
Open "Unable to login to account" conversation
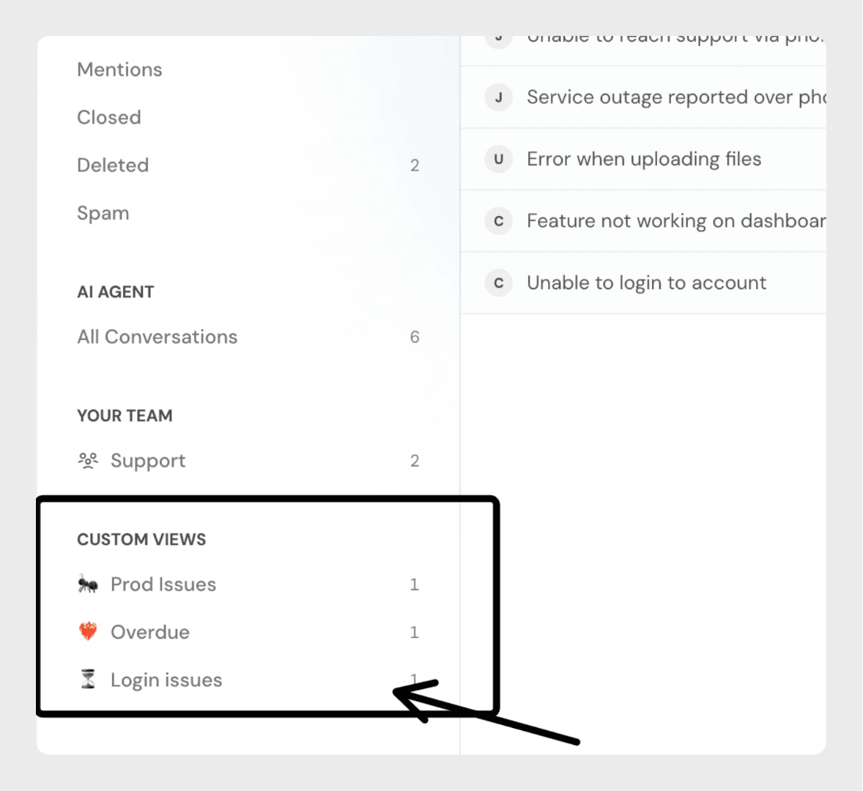646,283
